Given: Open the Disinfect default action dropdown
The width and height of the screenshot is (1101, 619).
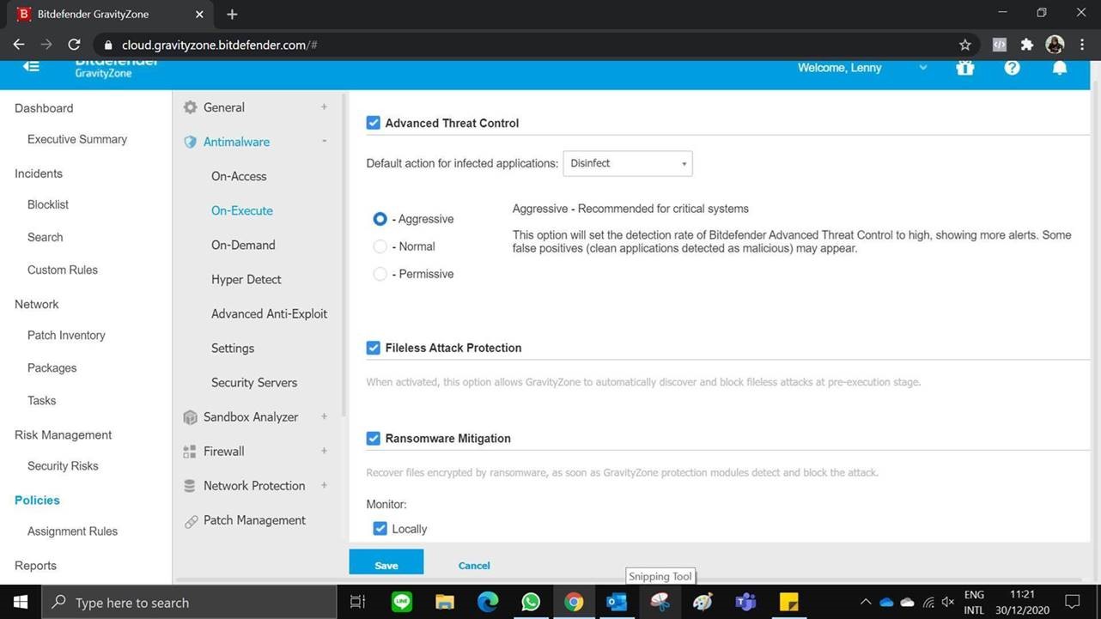Looking at the screenshot, I should (627, 163).
